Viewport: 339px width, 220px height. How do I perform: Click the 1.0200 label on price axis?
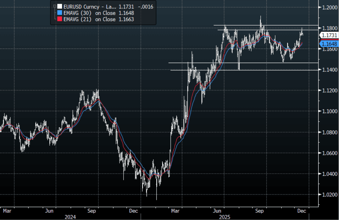tap(329, 195)
